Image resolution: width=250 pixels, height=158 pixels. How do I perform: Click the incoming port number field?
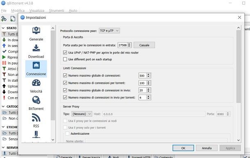coord(123,45)
